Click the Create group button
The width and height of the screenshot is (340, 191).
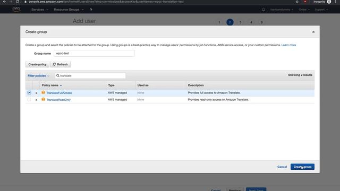[x=302, y=167]
